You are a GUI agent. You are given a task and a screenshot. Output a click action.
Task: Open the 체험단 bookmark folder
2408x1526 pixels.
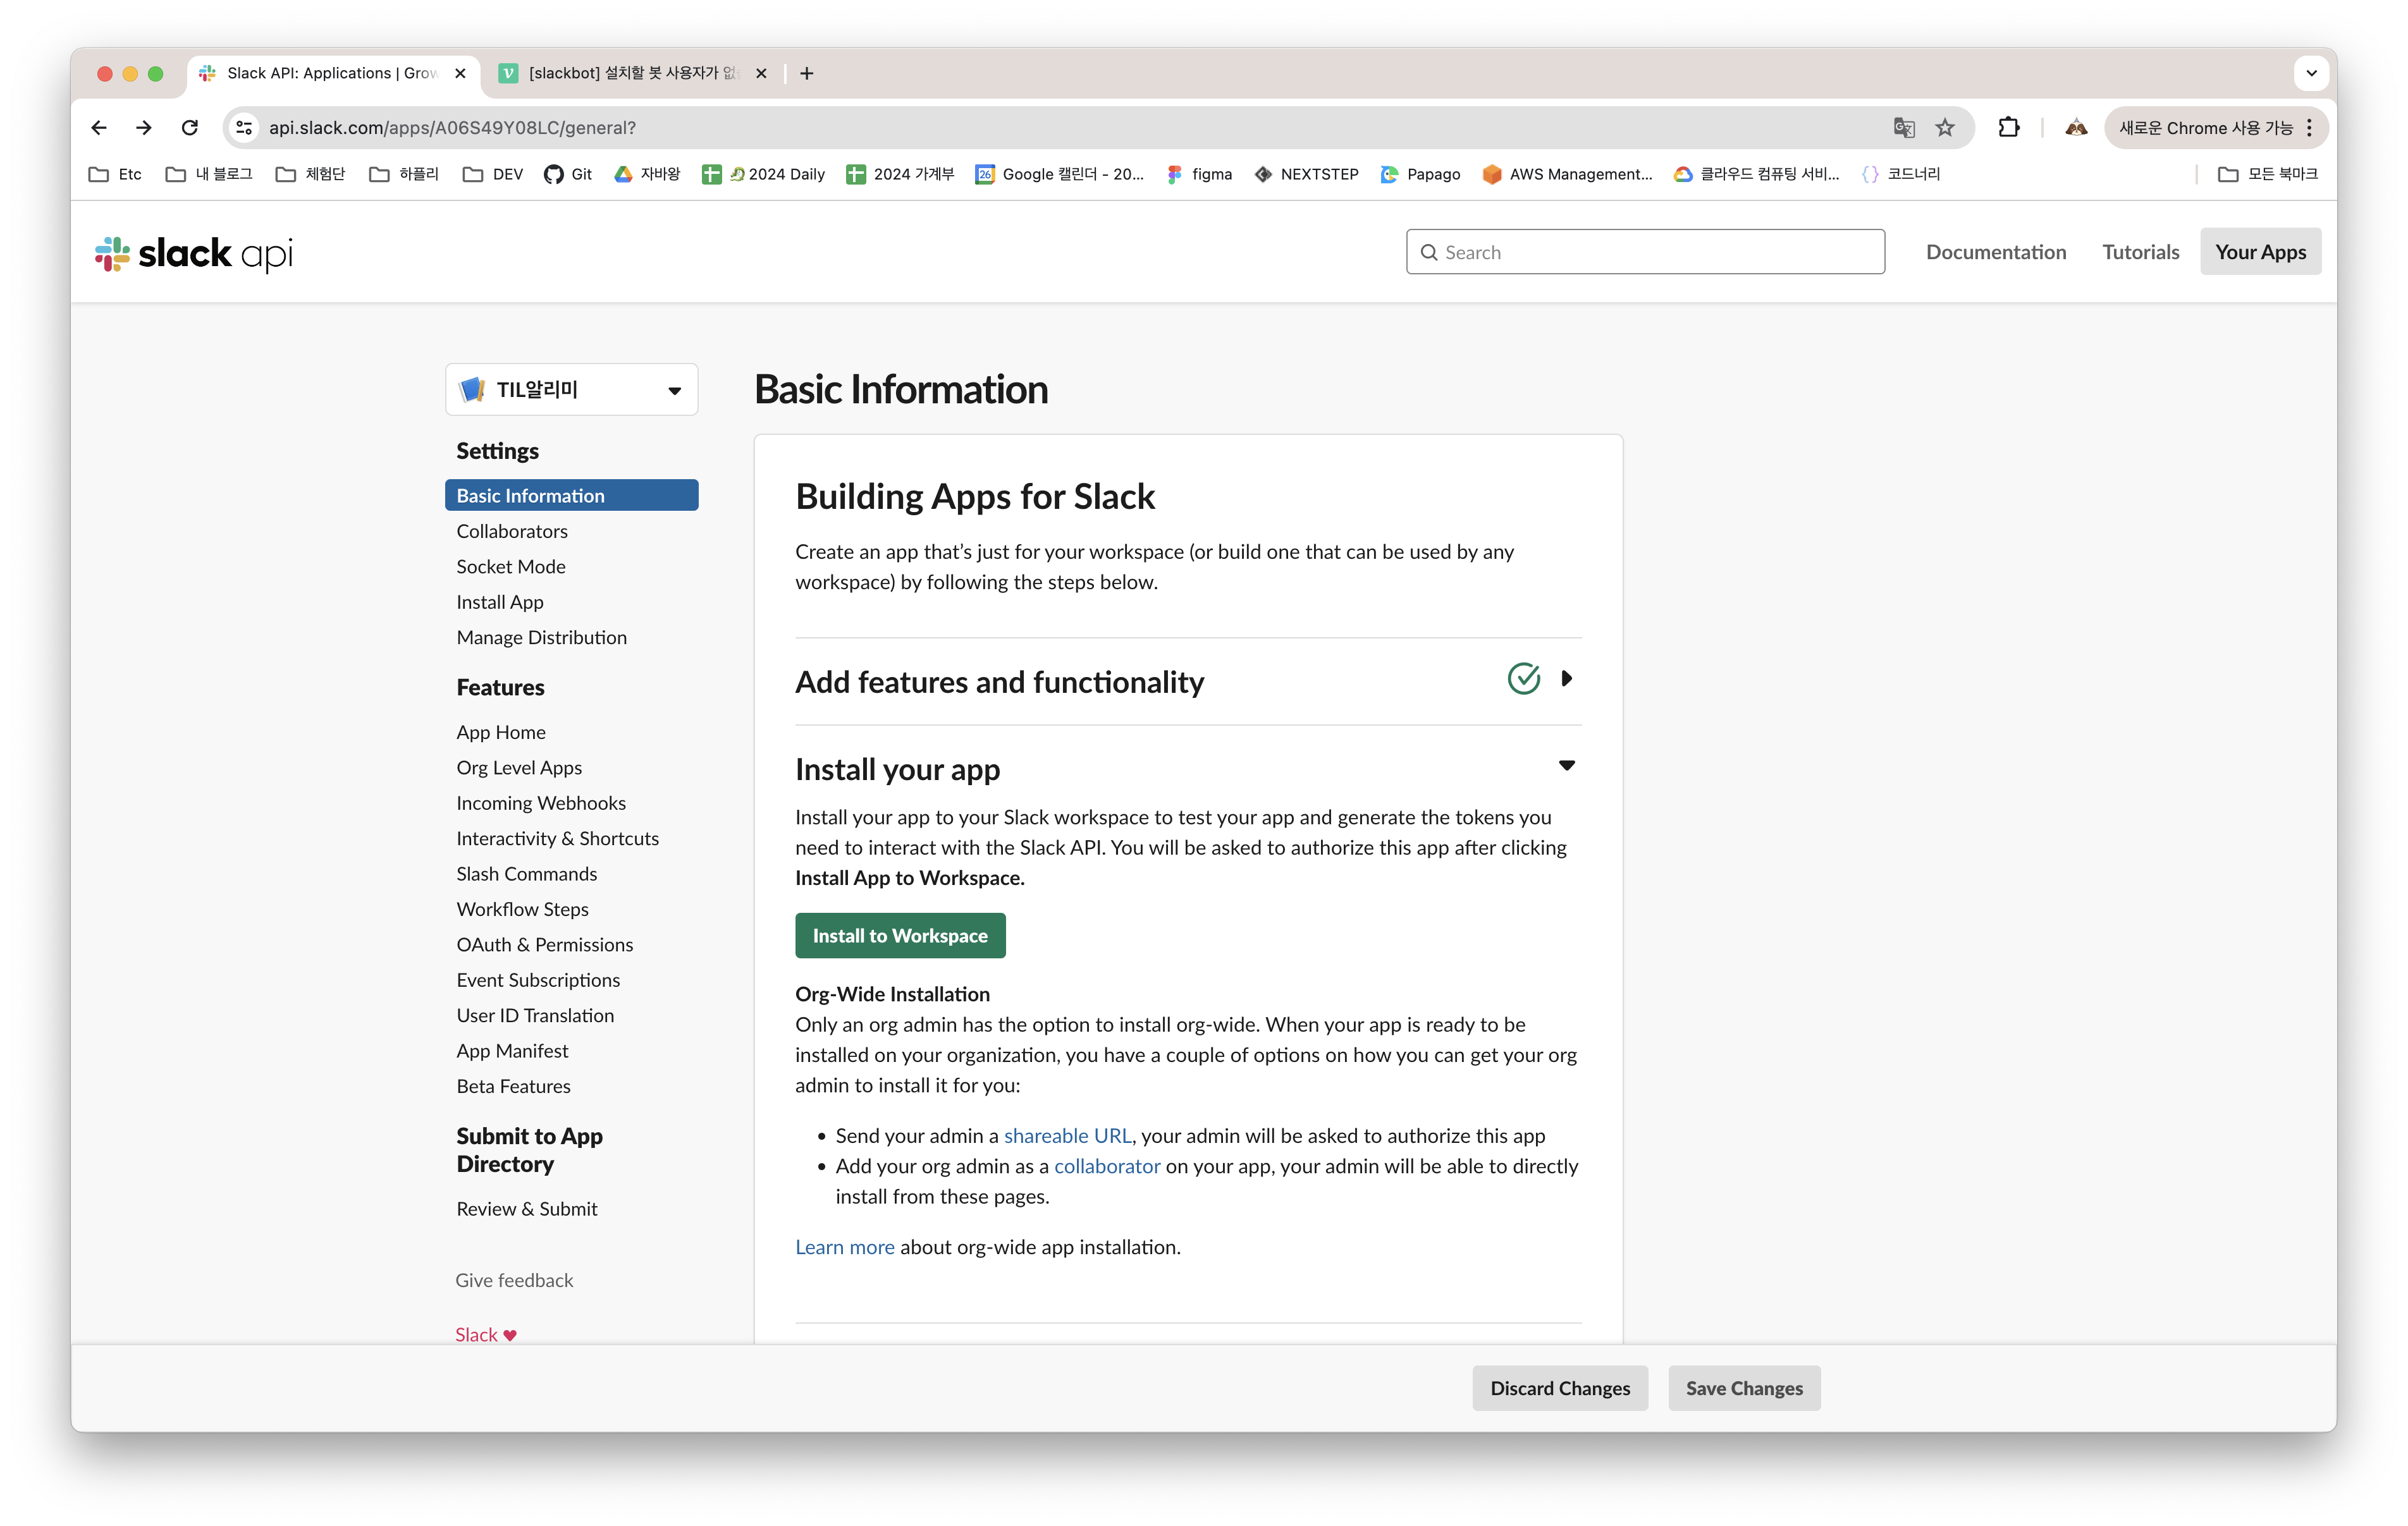click(x=310, y=174)
